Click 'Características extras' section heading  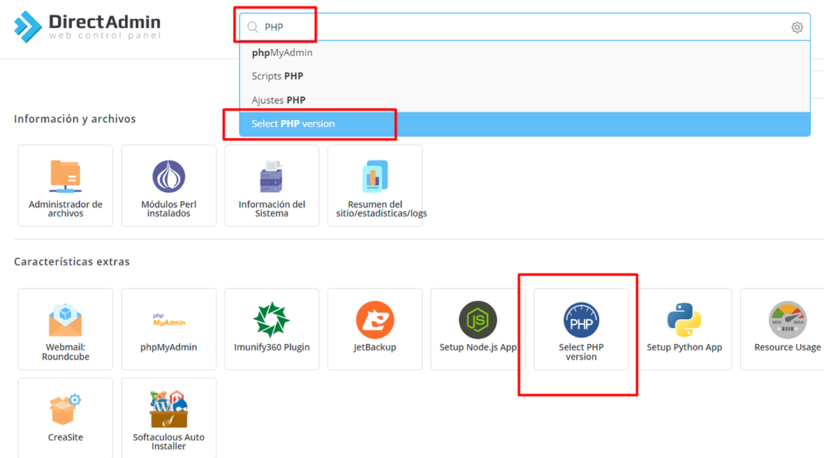pyautogui.click(x=71, y=262)
